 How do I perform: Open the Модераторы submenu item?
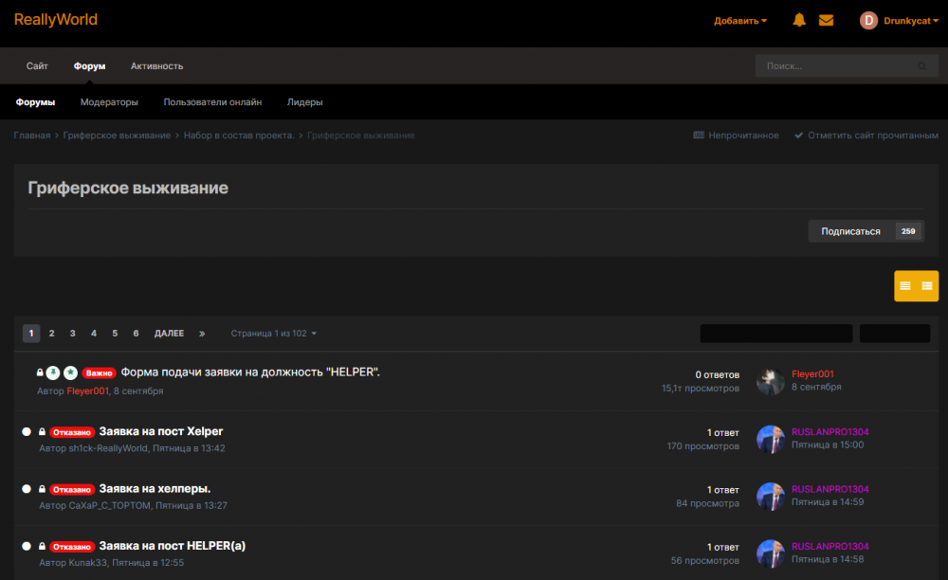(109, 102)
